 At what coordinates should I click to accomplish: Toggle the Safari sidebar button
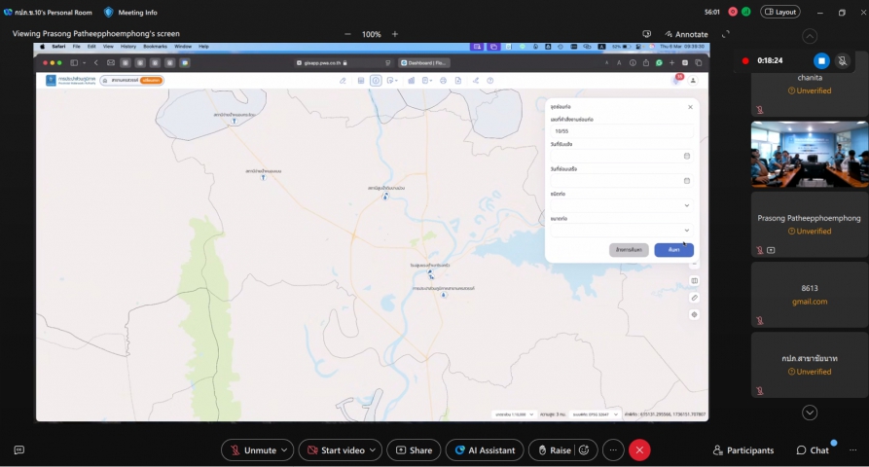pos(74,62)
